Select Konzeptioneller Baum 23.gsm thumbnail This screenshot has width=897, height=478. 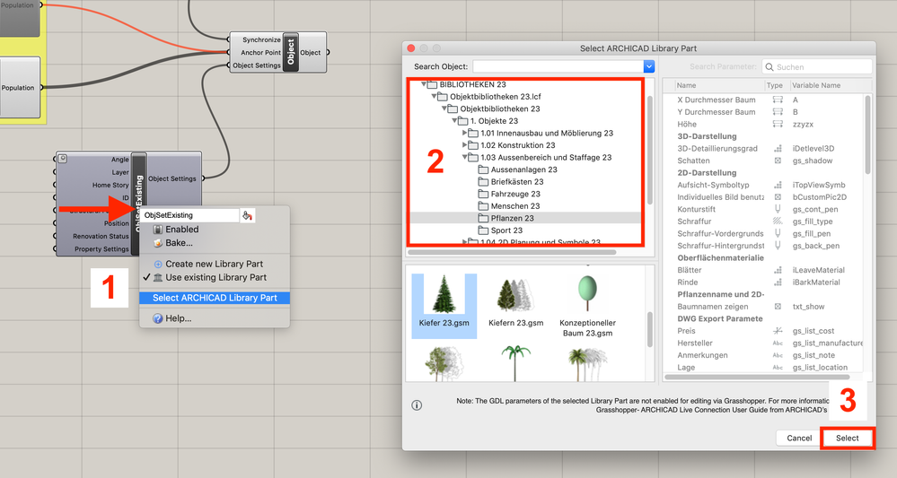(x=587, y=306)
